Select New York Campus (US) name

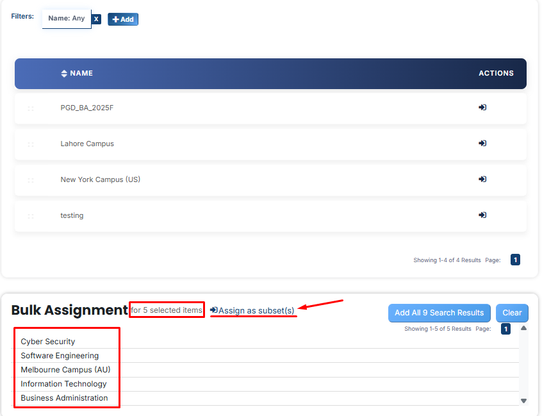coord(100,179)
